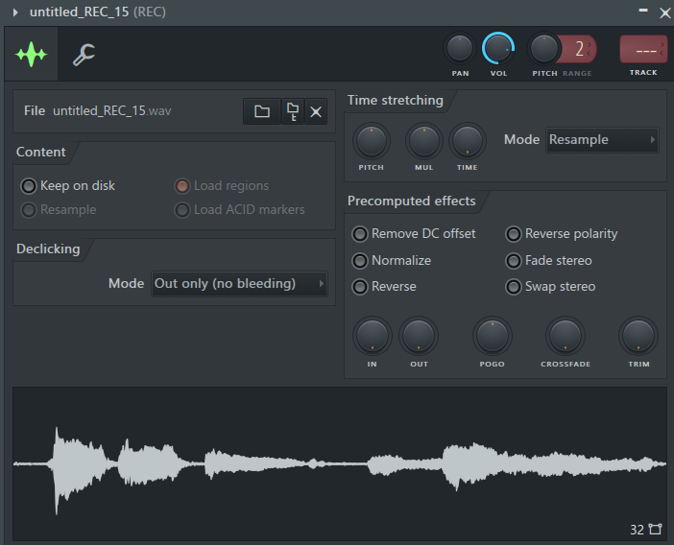This screenshot has height=545, width=674.
Task: Click the VOL knob
Action: click(x=497, y=49)
